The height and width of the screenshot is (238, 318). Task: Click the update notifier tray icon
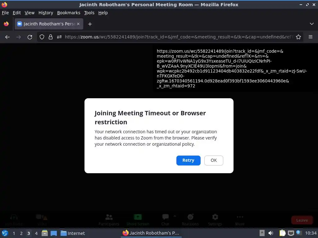[x=298, y=232]
